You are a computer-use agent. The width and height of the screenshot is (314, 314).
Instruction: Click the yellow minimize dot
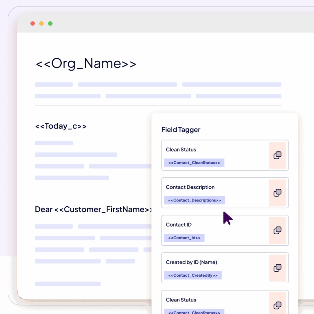coord(41,24)
